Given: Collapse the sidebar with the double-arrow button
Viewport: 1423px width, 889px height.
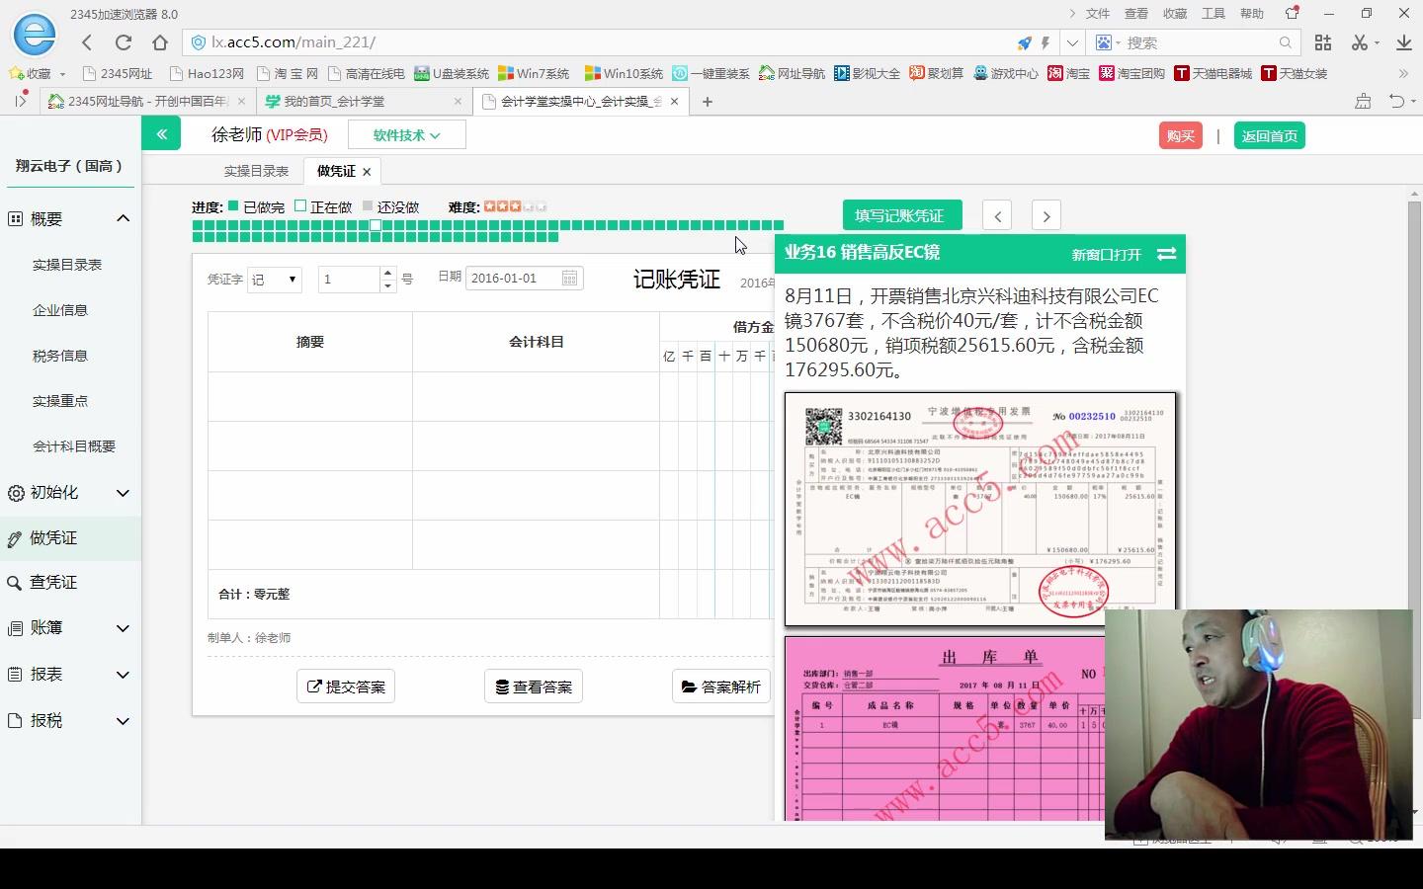Looking at the screenshot, I should (x=161, y=132).
